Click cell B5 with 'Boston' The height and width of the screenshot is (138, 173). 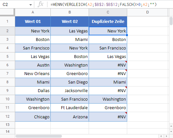70,57
